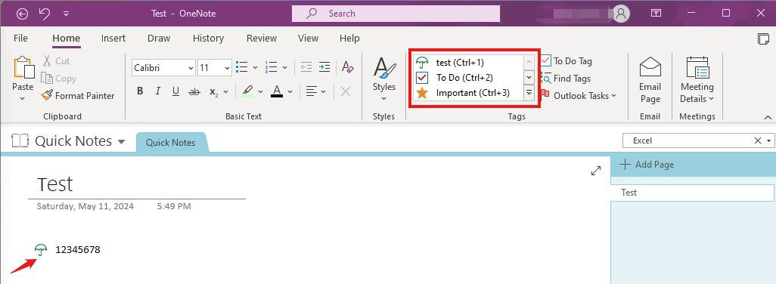This screenshot has height=284, width=776.
Task: Move the tags gallery up one row
Action: (529, 62)
